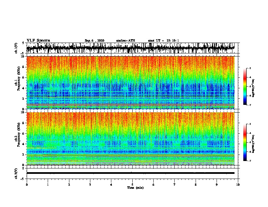Click the '-3' value on ch.1 colorbar
Image resolution: width=268 pixels, height=207 pixels.
point(249,68)
